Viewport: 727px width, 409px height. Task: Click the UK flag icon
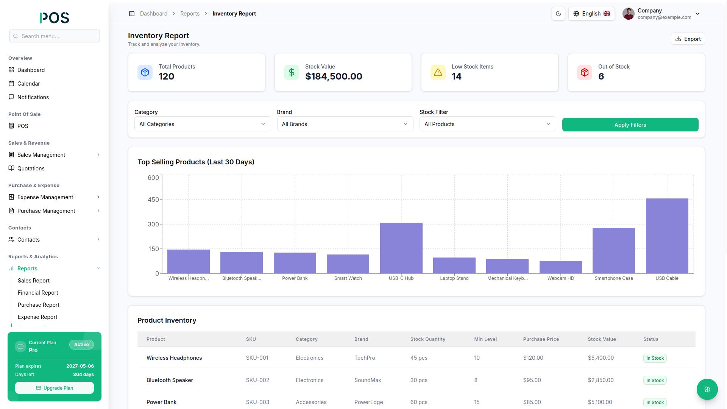(x=607, y=14)
